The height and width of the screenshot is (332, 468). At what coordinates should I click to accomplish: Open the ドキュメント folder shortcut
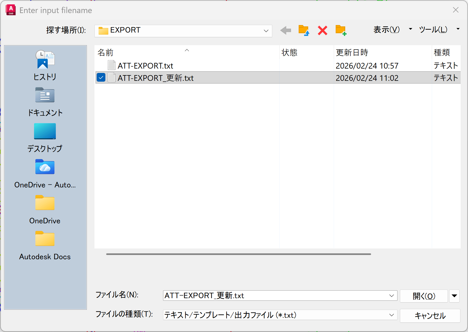point(45,102)
